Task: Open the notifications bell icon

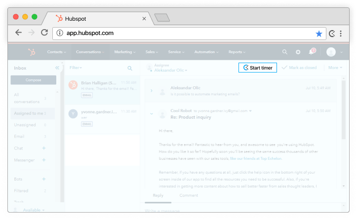Action: pos(312,52)
